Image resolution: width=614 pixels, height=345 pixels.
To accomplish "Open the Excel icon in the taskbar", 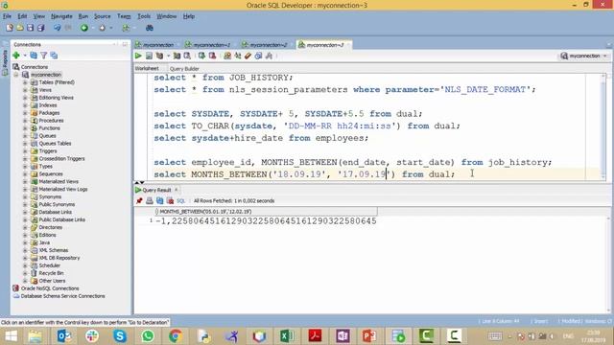I will (287, 336).
